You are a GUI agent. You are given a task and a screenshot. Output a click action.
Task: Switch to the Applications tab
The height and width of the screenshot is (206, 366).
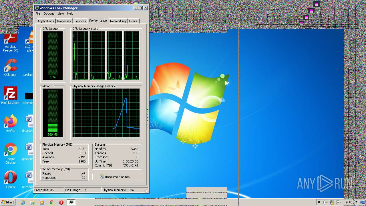46,21
